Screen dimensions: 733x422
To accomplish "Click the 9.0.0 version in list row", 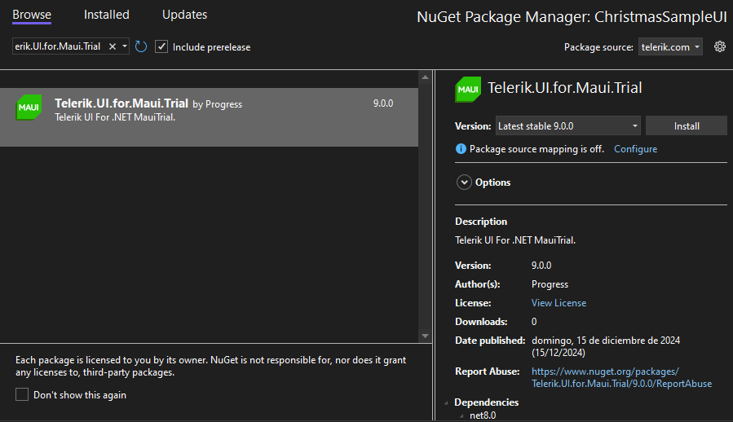I will (383, 103).
